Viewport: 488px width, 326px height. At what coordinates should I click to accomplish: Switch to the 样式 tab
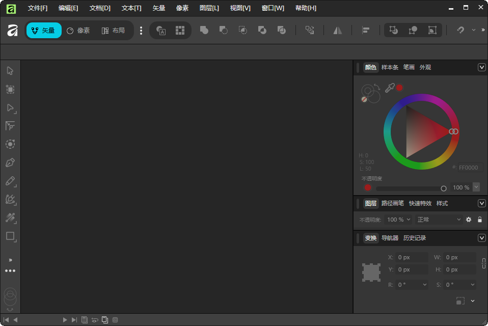(x=442, y=203)
